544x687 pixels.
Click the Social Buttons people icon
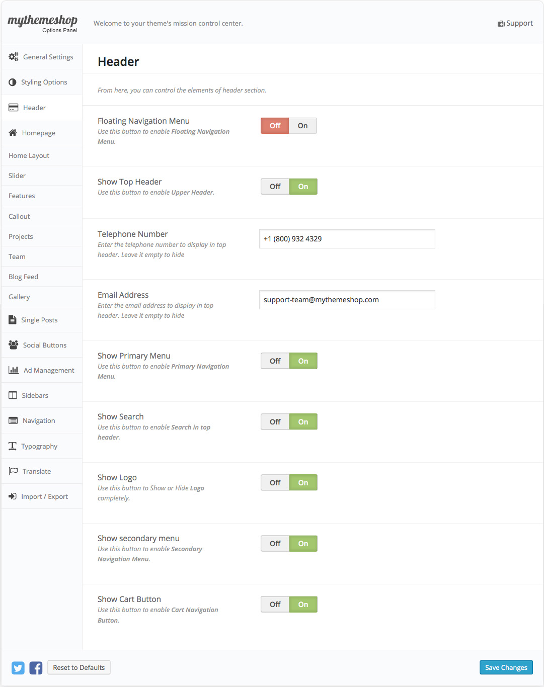click(x=13, y=345)
